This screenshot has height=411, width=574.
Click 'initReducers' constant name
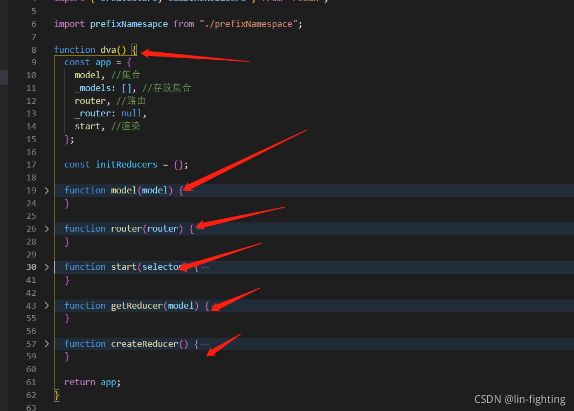click(x=126, y=165)
